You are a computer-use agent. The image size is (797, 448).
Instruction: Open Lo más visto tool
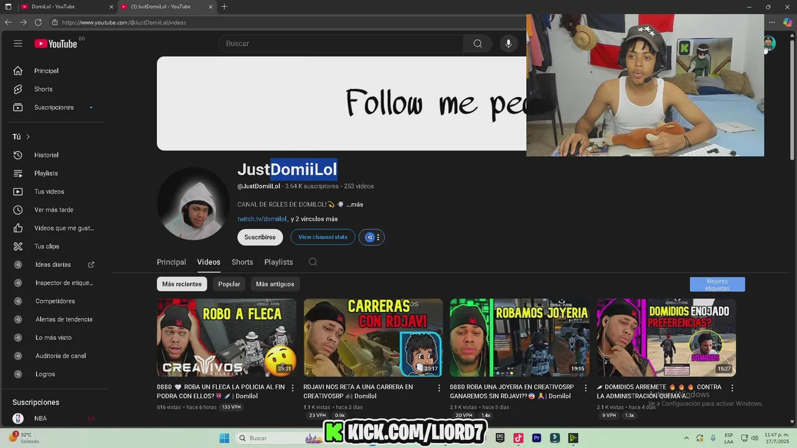pyautogui.click(x=53, y=337)
